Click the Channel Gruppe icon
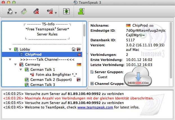Image resolution: width=175 pixels, height=120 pixels. click(92, 84)
